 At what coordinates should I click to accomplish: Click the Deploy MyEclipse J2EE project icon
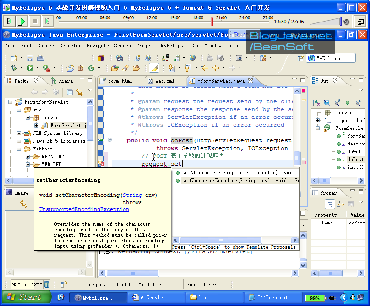(165, 58)
